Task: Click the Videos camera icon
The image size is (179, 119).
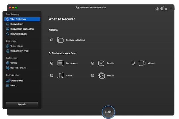Action: [x=142, y=63]
